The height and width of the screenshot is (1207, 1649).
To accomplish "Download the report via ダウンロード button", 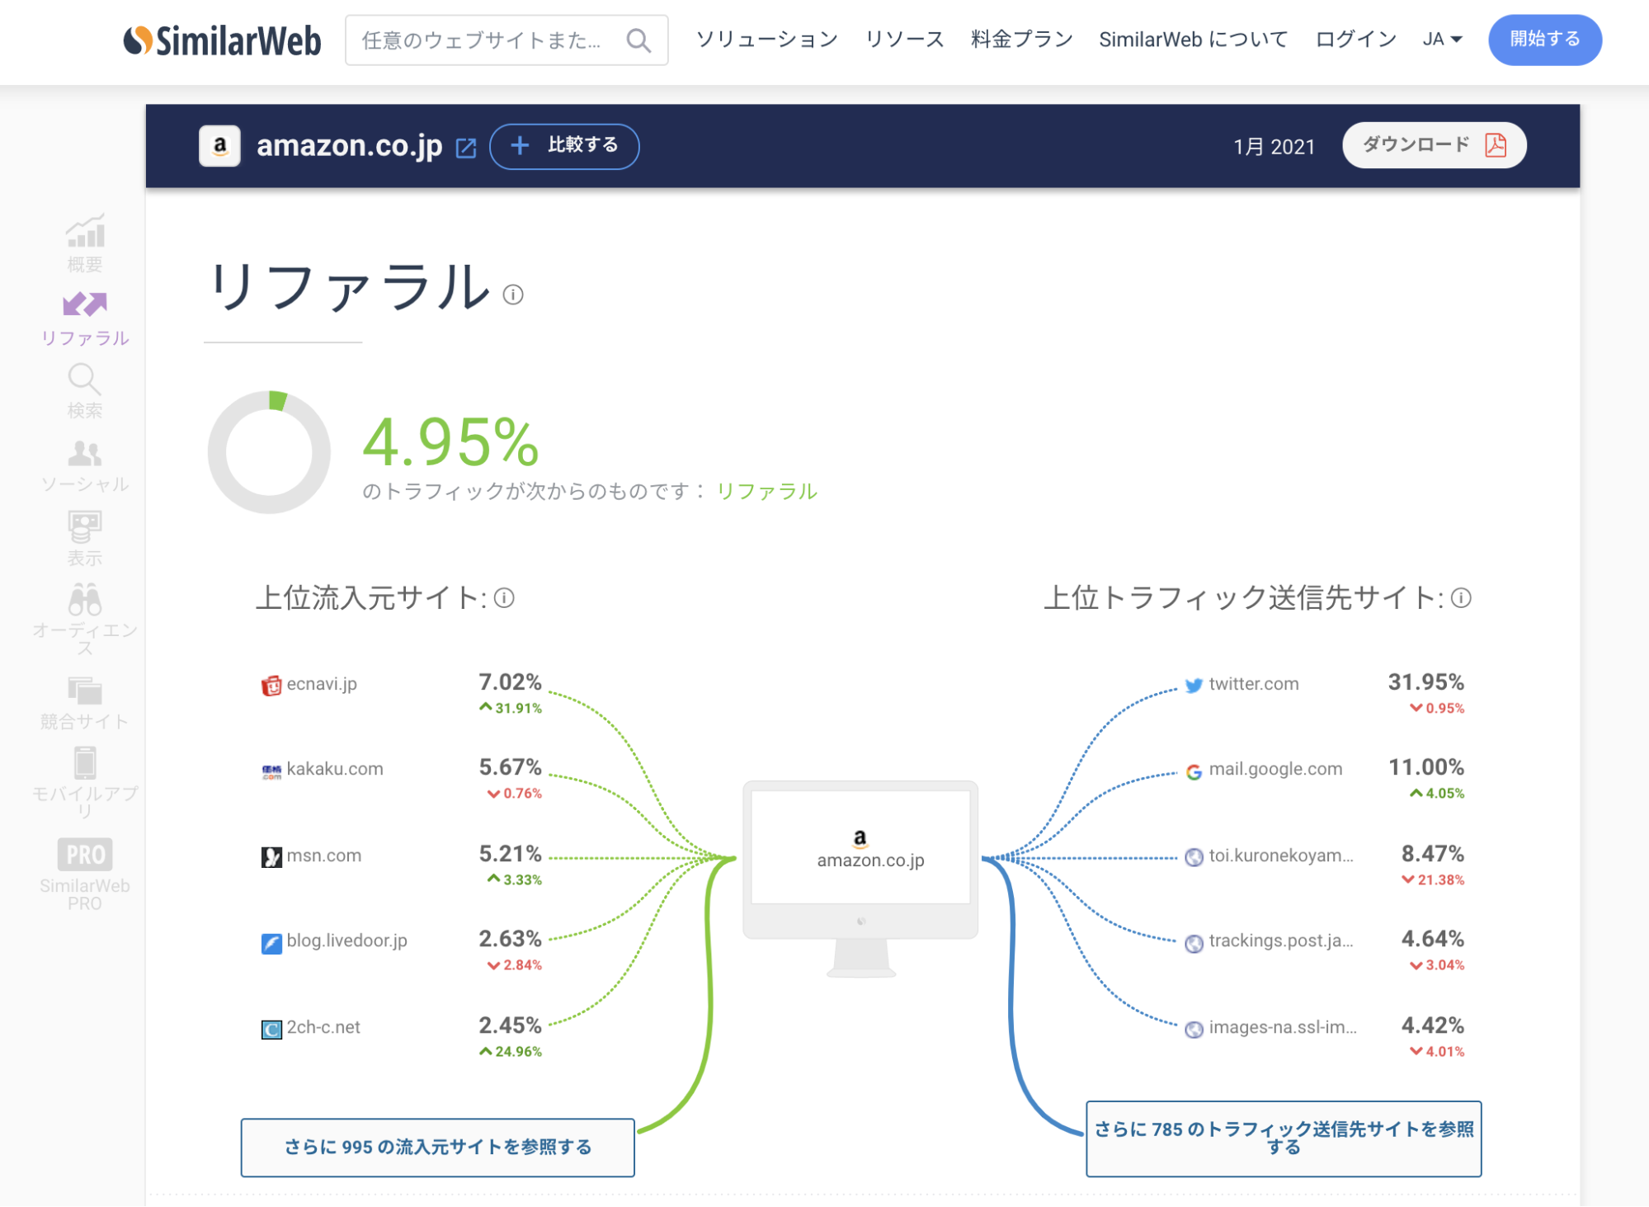I will pos(1434,145).
